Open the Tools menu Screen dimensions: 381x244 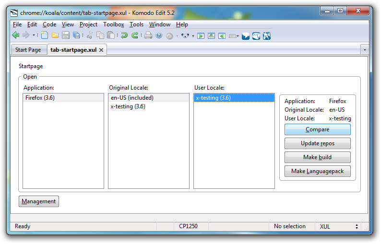pos(137,24)
